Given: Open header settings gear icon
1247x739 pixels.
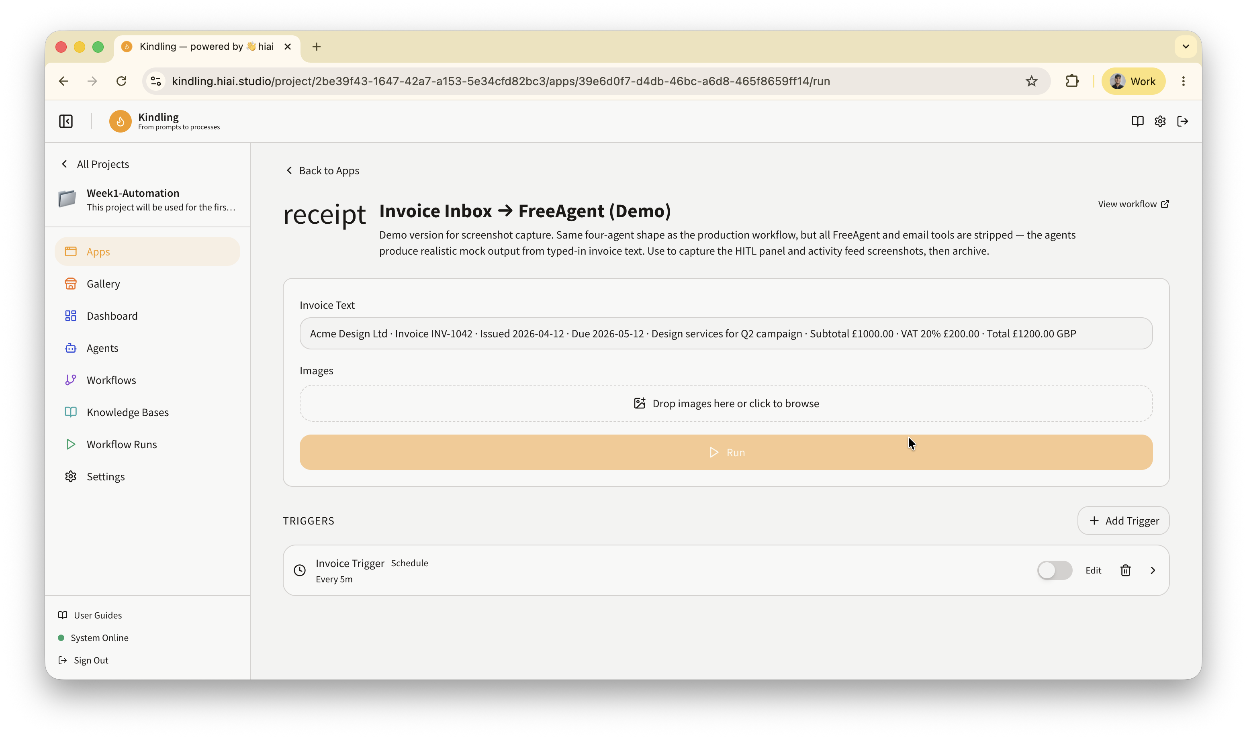Looking at the screenshot, I should (1160, 122).
